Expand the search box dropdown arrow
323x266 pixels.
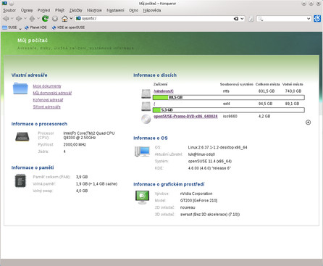[x=309, y=19]
